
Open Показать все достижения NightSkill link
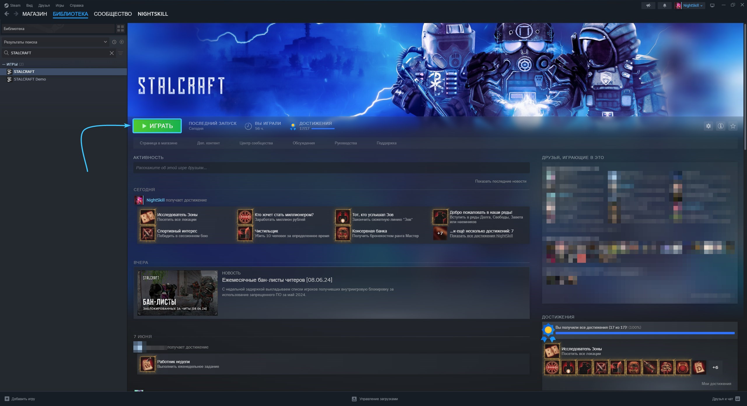(481, 236)
